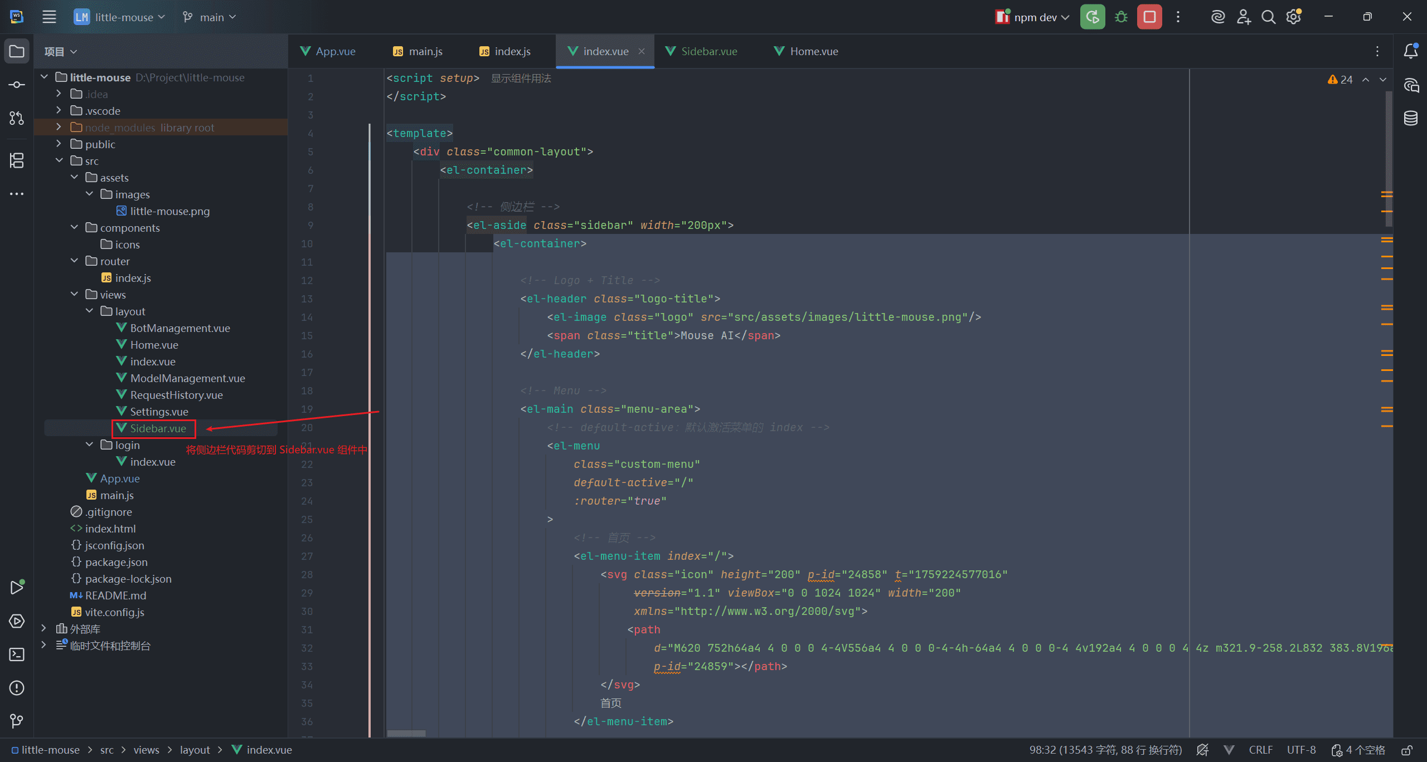Open the main hamburger menu

49,17
